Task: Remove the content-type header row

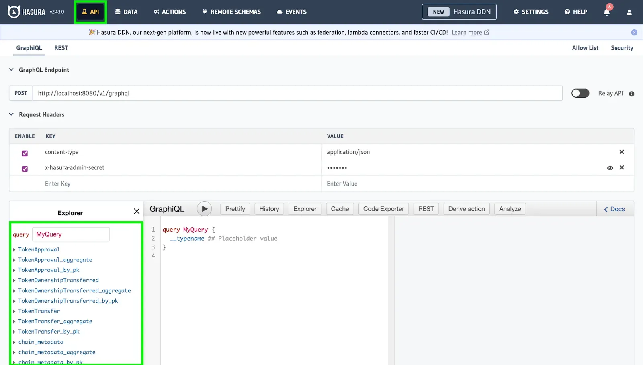Action: (x=622, y=152)
